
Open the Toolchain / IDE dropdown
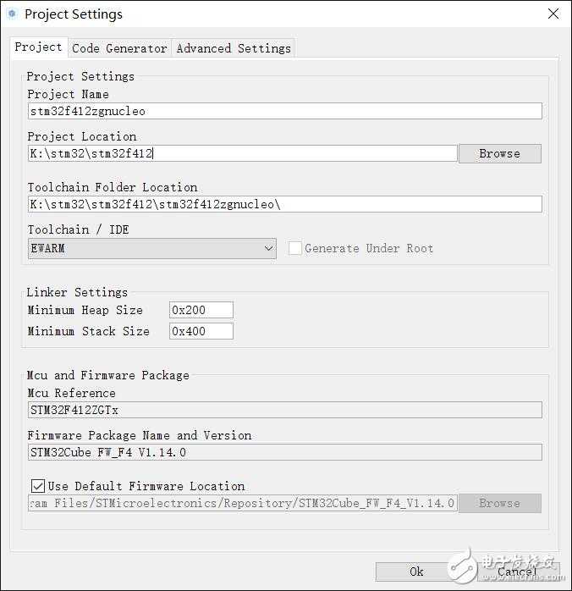(x=152, y=248)
